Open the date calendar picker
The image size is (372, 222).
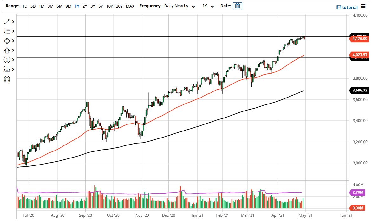238,6
